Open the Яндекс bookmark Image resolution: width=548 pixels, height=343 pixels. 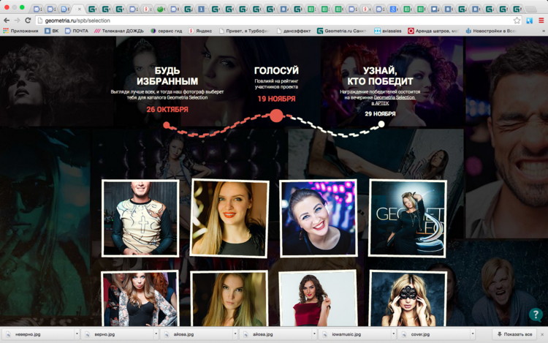click(200, 31)
